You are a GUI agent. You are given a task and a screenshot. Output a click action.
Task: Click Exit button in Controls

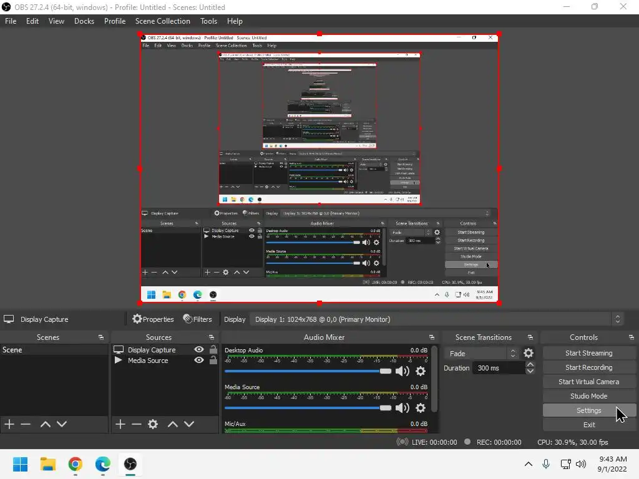(x=589, y=424)
